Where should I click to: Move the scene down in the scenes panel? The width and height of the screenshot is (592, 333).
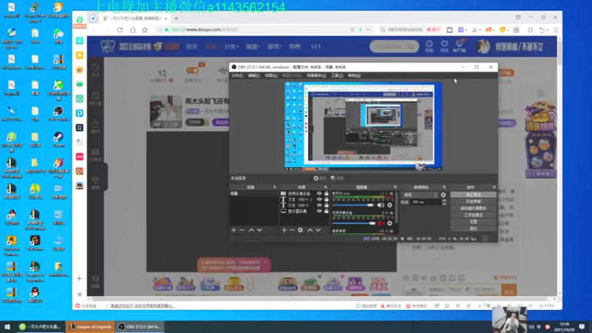(x=260, y=230)
